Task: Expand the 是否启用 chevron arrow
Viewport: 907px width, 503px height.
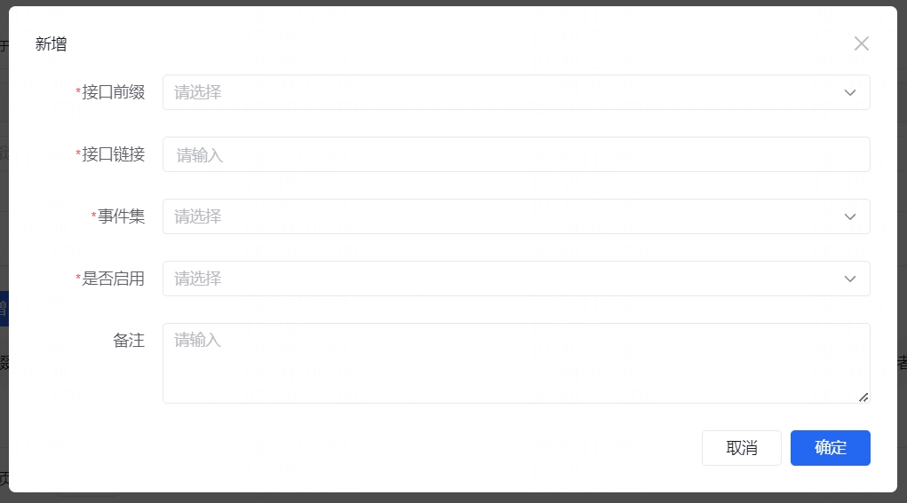Action: [x=850, y=279]
